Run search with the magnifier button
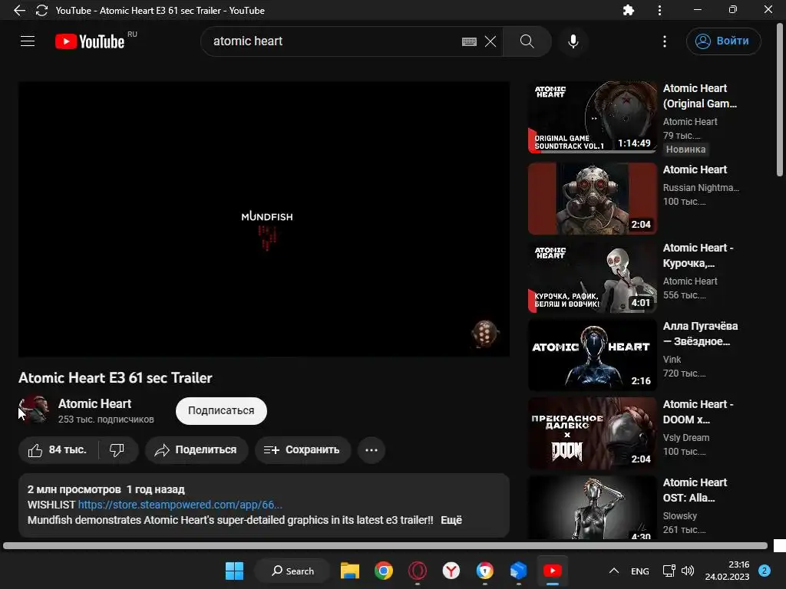 click(x=527, y=41)
